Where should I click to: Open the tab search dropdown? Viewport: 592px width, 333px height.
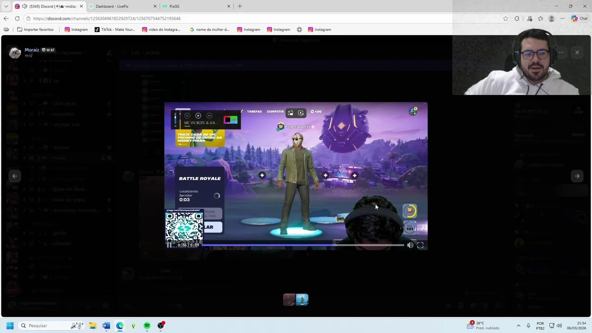(6, 6)
